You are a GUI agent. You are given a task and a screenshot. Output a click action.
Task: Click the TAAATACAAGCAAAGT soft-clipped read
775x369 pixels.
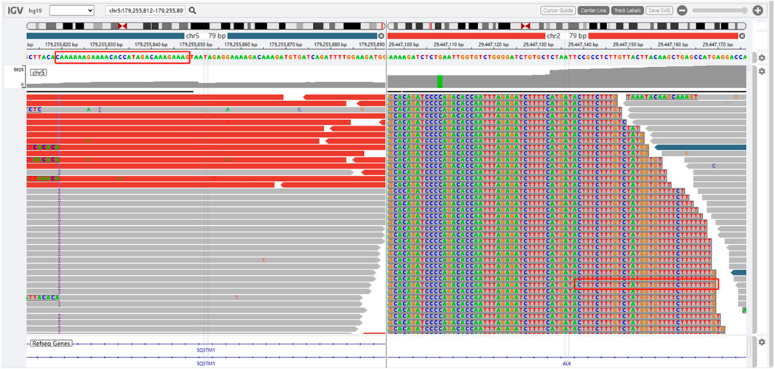click(x=661, y=97)
